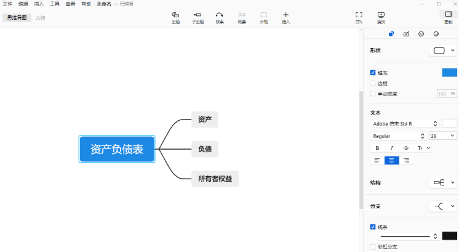Open the line thickness selector

tap(409, 236)
